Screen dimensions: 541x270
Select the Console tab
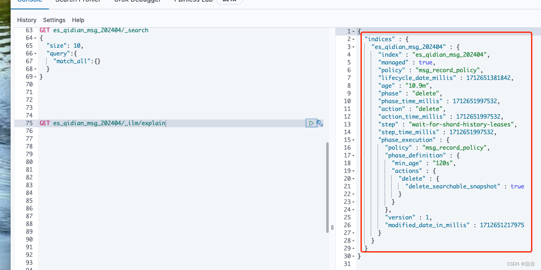[x=30, y=2]
